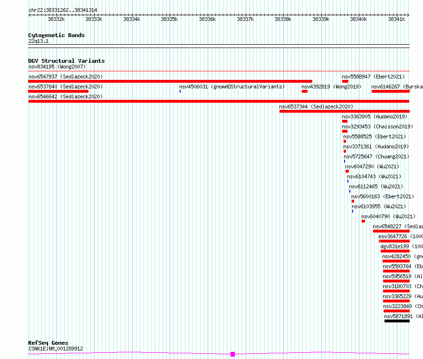The image size is (423, 359).
Task: Open the nsv6546642 (Sedlazeck2020) variant label
Action: pos(66,97)
